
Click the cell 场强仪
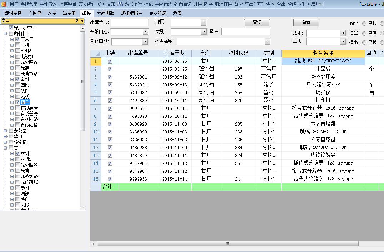tap(323, 92)
